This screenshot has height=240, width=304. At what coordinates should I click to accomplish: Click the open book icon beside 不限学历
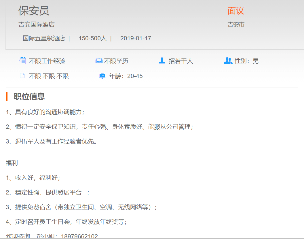point(99,61)
